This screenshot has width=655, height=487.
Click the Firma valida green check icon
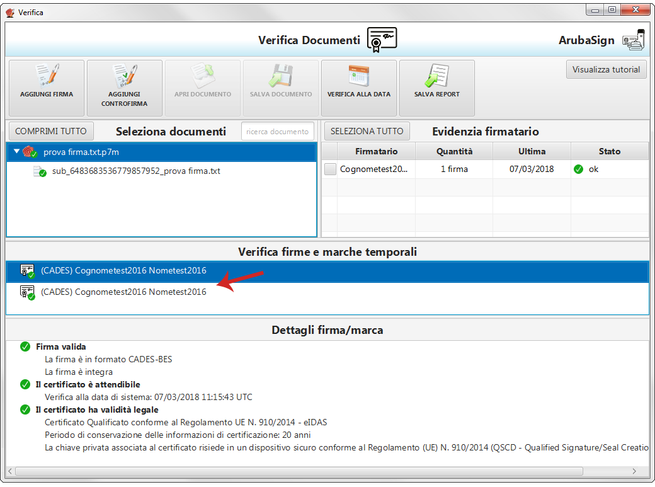(25, 347)
